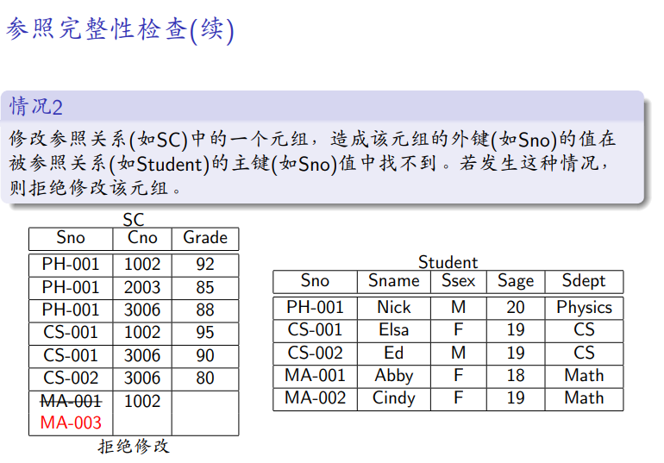
Task: Select the Sage column header
Action: pyautogui.click(x=516, y=281)
